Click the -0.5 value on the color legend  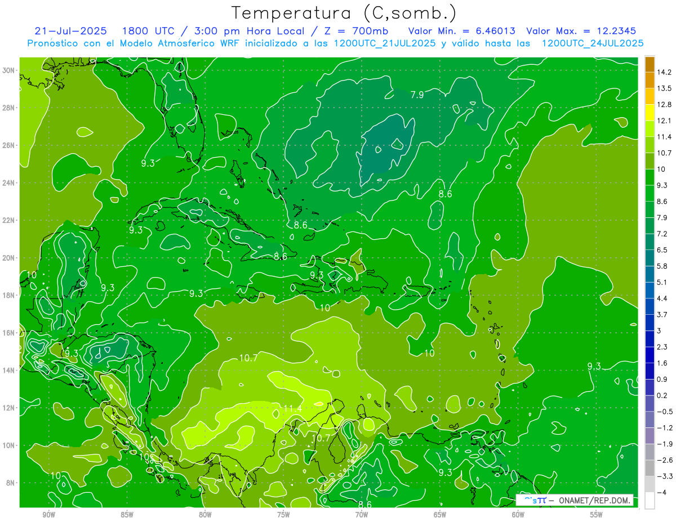(665, 412)
